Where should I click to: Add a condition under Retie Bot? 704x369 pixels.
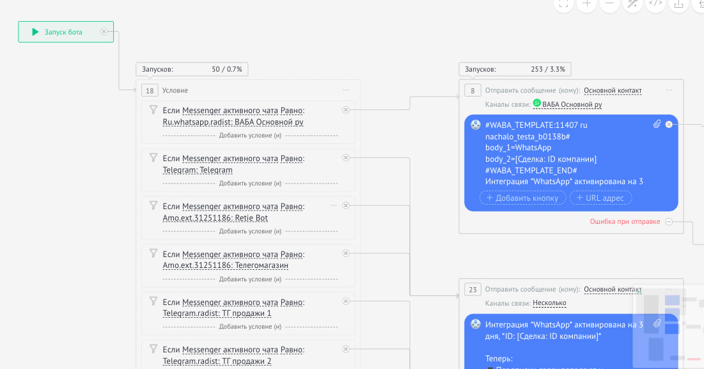coord(250,232)
